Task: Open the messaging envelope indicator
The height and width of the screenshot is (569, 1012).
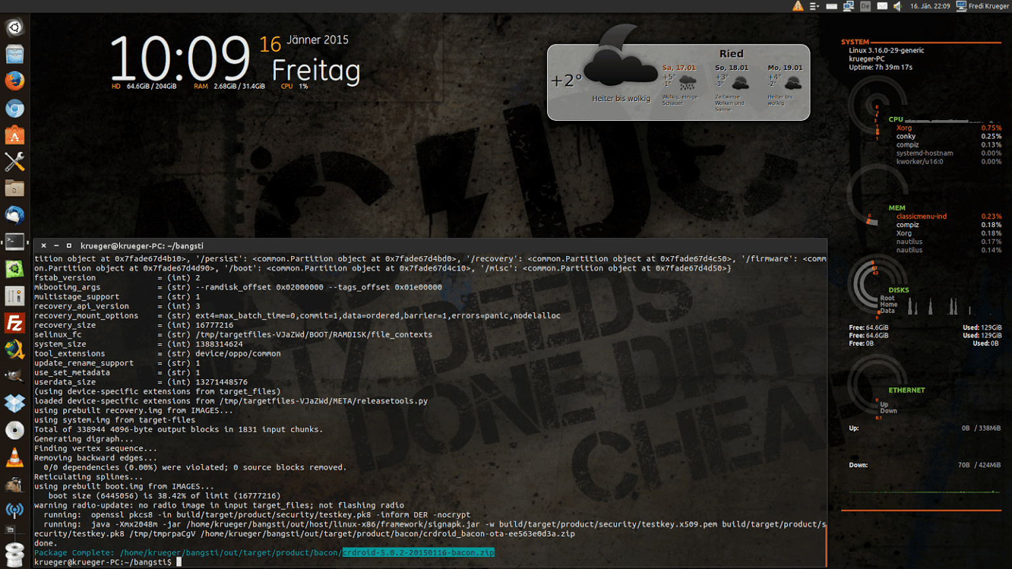Action: [x=882, y=6]
